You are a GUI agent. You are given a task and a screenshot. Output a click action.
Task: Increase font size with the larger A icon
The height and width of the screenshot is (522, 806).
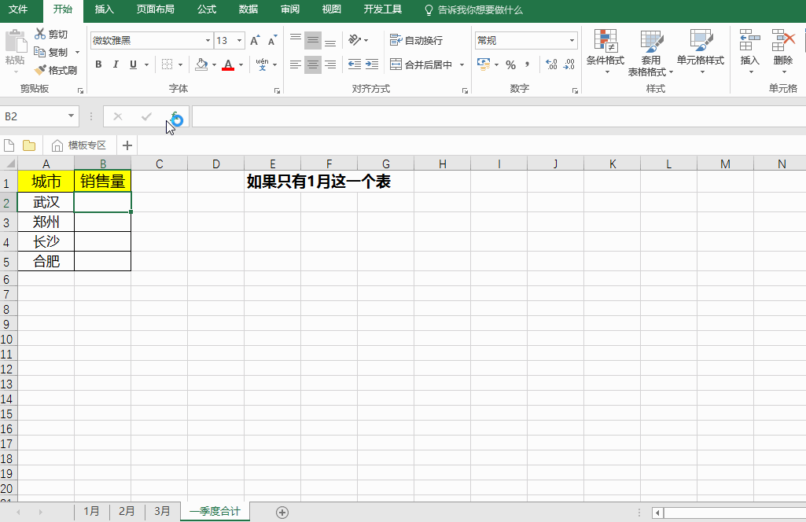tap(254, 41)
